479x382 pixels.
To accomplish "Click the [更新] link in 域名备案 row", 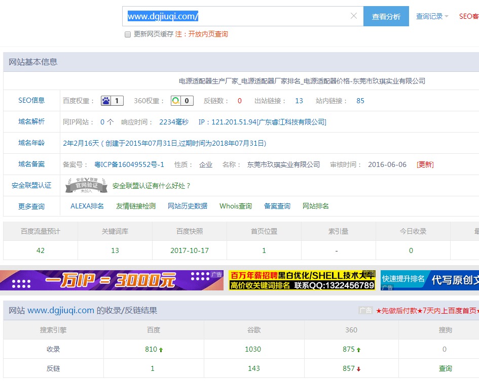I will coord(425,164).
